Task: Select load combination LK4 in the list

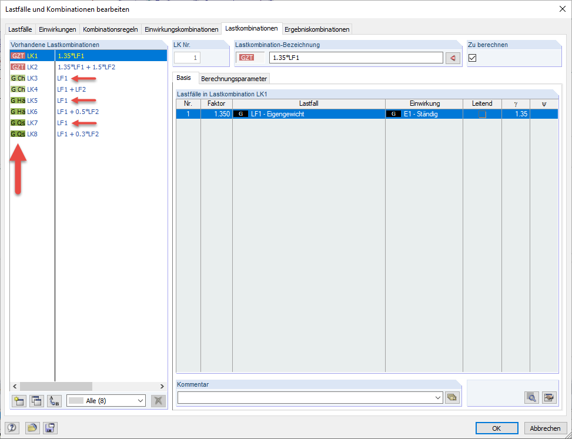Action: click(35, 89)
